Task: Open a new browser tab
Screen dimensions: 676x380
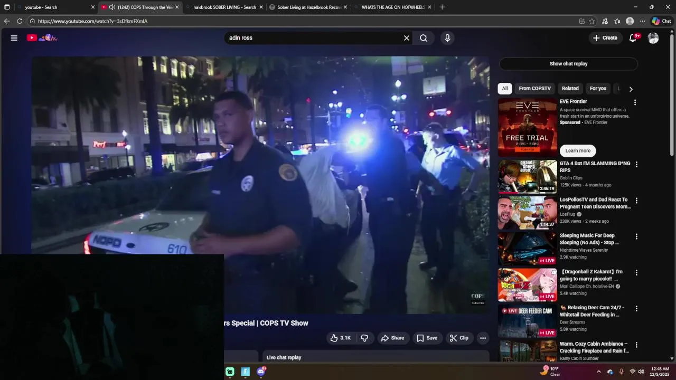Action: coord(442,7)
